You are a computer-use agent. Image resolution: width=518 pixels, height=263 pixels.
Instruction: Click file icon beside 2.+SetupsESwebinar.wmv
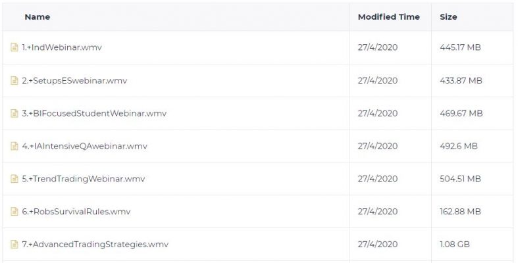coord(14,80)
